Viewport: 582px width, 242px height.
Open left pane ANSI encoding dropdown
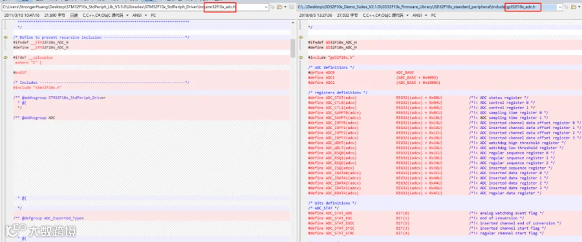click(140, 15)
